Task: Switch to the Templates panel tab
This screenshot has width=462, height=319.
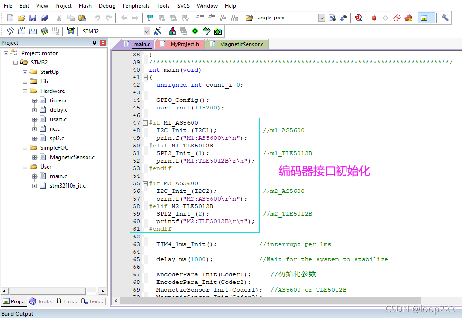Action: (x=92, y=301)
